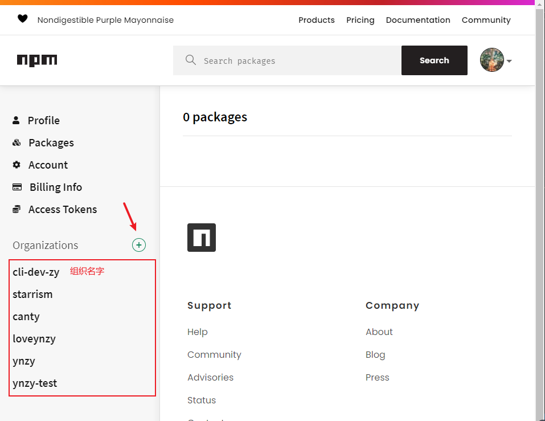This screenshot has width=545, height=421.
Task: Click the square npm footer logo
Action: (x=202, y=238)
